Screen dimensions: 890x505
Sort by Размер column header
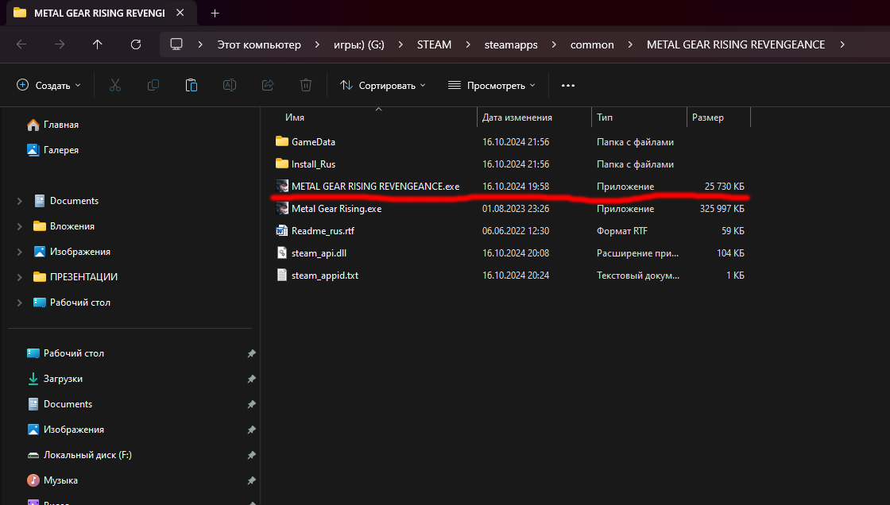(708, 118)
